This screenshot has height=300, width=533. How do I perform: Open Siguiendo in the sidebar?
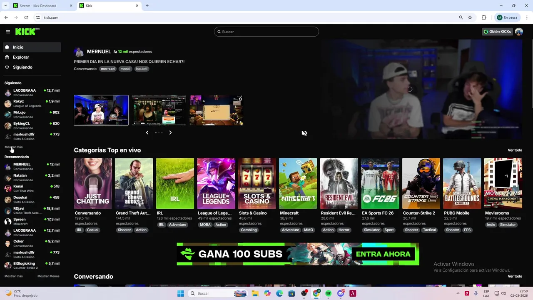click(x=32, y=67)
